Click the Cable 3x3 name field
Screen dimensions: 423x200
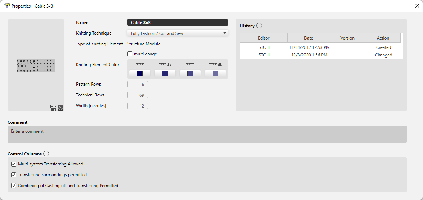click(x=178, y=22)
